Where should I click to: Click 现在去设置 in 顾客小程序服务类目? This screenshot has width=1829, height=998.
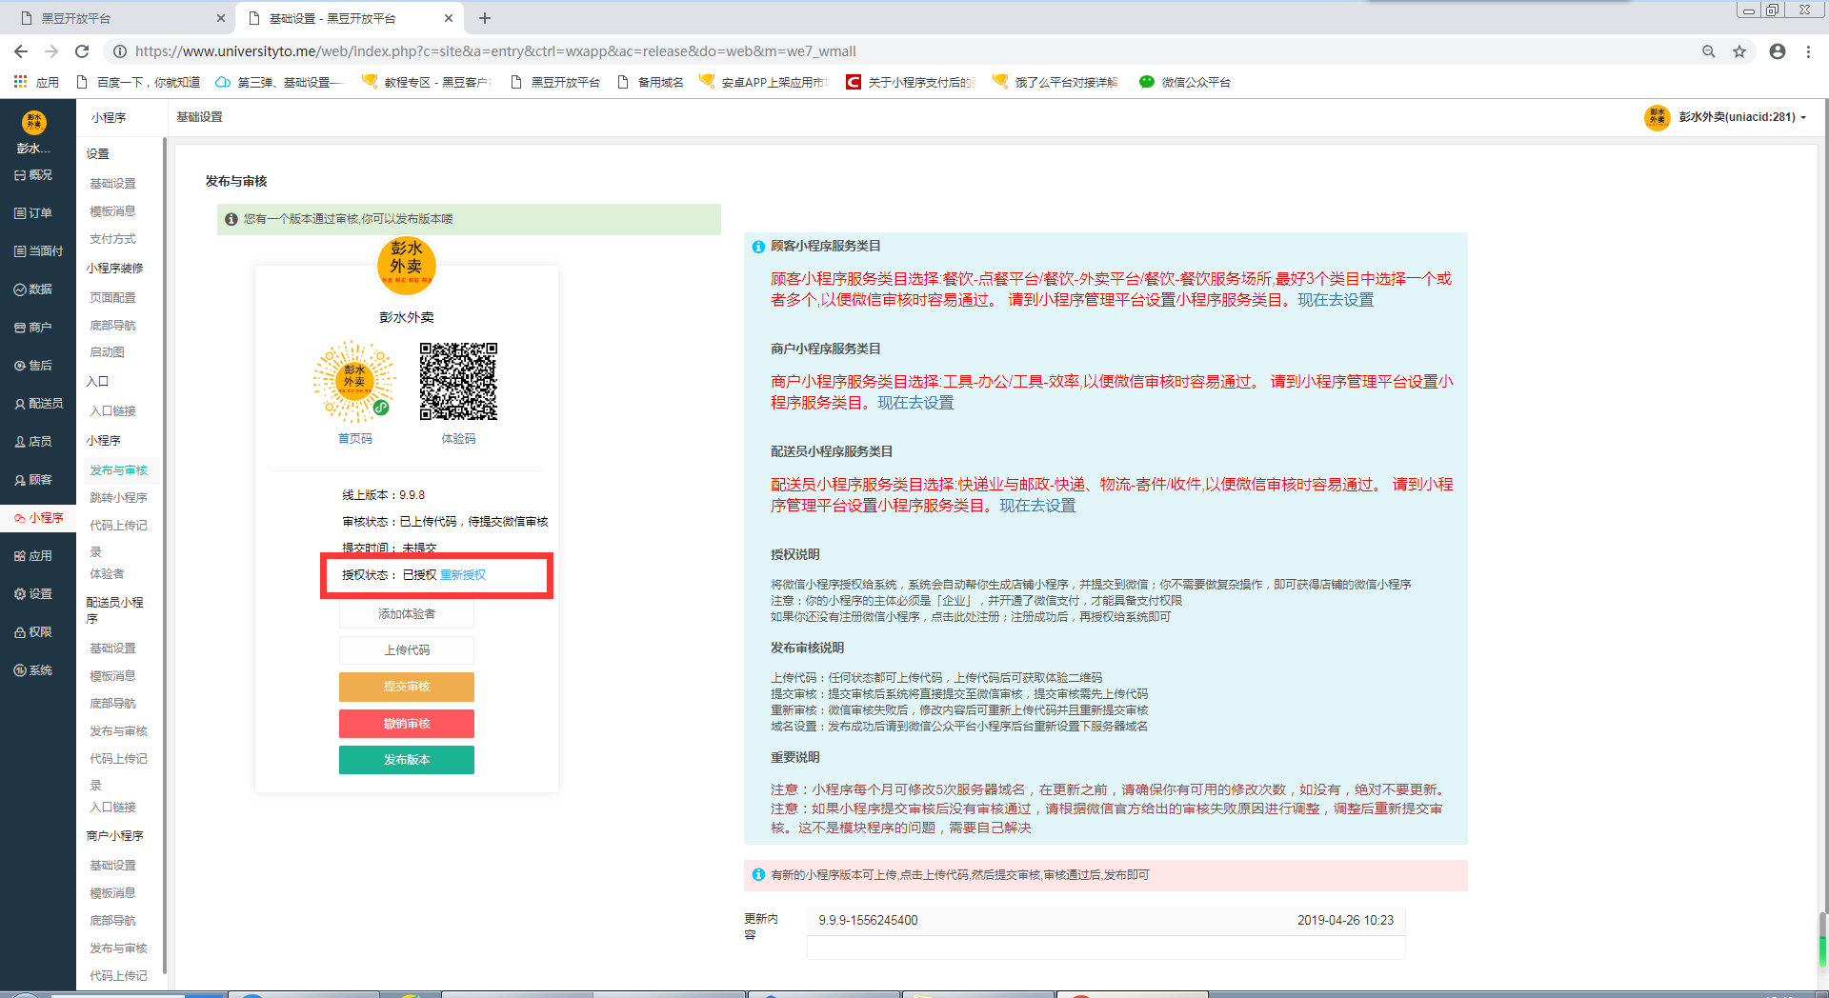(x=1336, y=300)
